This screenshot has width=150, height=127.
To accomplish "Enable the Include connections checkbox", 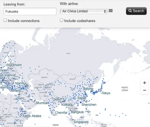I will pos(5,20).
